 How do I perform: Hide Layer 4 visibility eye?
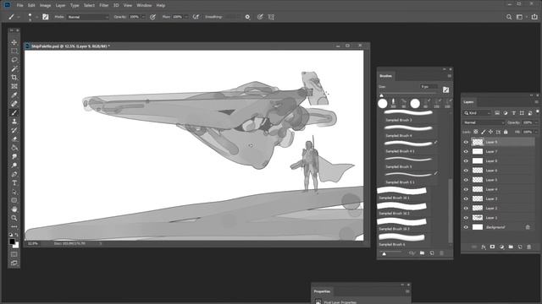[x=466, y=189]
